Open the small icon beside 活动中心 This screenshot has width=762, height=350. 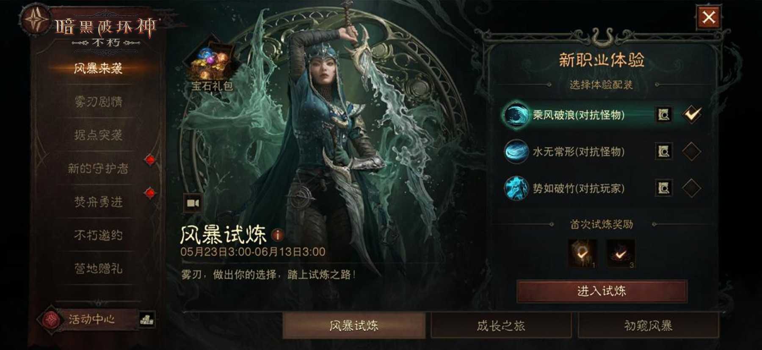[147, 320]
